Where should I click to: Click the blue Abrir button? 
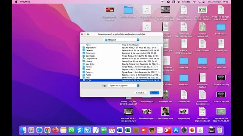[155, 93]
